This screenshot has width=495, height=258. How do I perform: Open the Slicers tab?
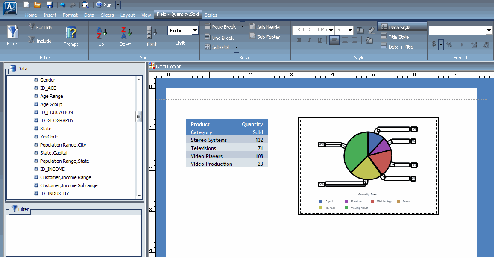[x=107, y=15]
